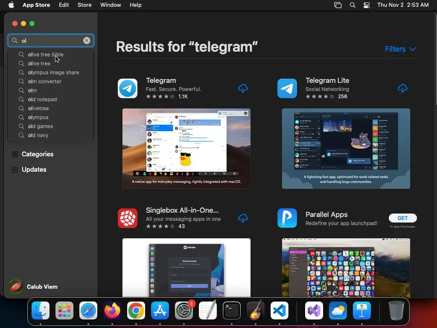Open TextEdit from the Dock

click(x=208, y=310)
